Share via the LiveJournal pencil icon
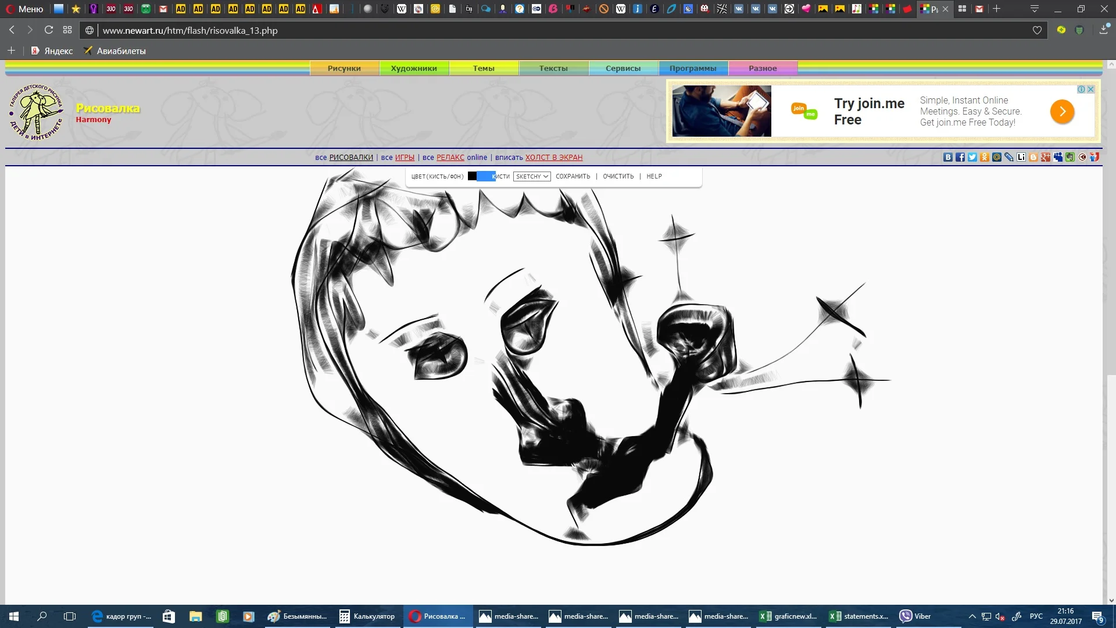Image resolution: width=1116 pixels, height=628 pixels. (x=1009, y=157)
